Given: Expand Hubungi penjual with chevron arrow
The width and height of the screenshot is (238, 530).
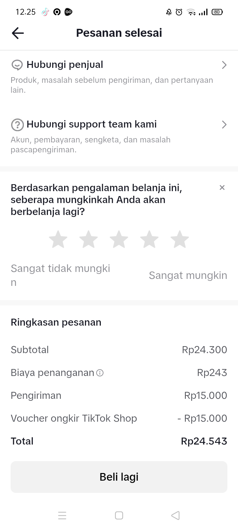Looking at the screenshot, I should 224,65.
